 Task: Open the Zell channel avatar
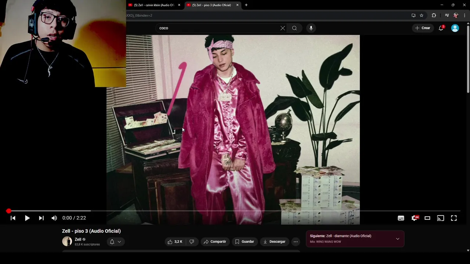point(67,241)
